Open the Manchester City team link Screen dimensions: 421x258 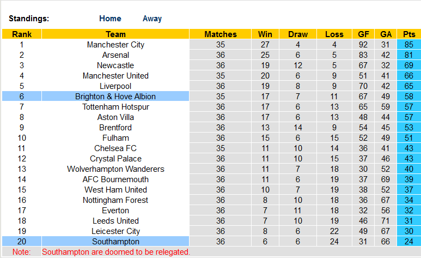tap(115, 45)
